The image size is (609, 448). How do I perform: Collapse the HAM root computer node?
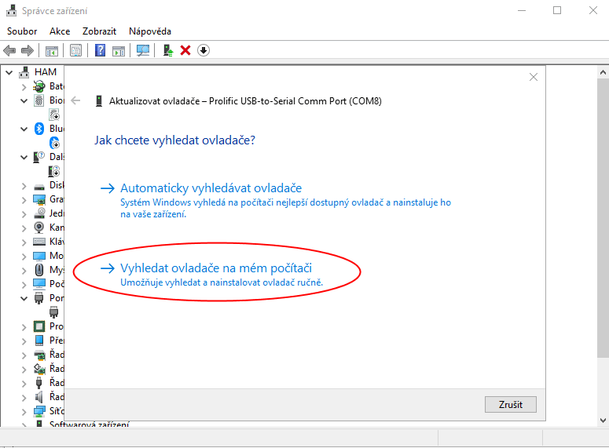tap(9, 72)
